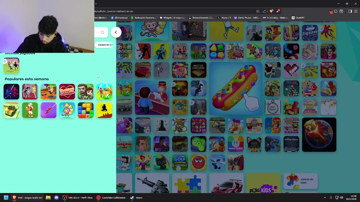Screen dimensions: 360x202
Task: Open the red sports car category tile
Action: pyautogui.click(x=226, y=183)
